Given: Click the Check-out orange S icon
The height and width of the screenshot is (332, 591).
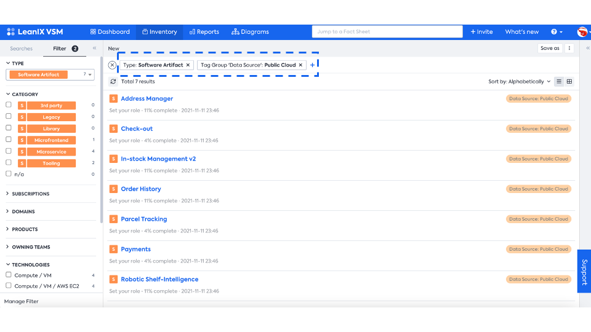Looking at the screenshot, I should click(x=113, y=128).
